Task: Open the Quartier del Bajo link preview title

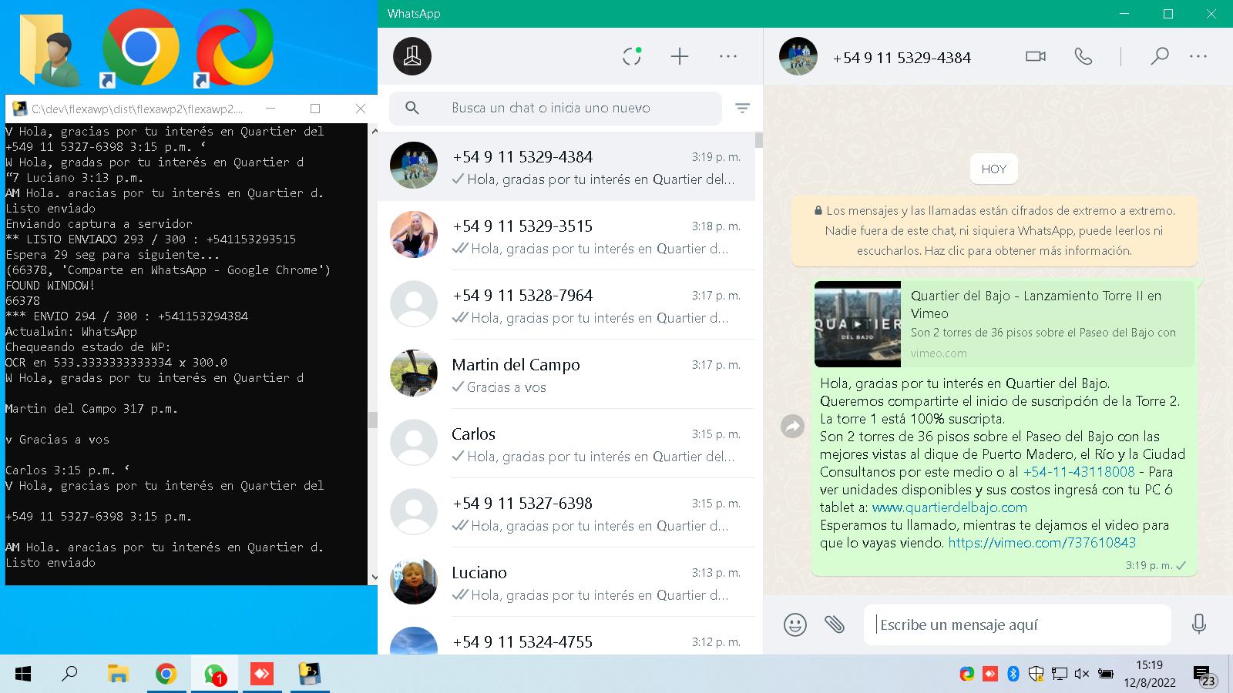Action: pos(1036,304)
